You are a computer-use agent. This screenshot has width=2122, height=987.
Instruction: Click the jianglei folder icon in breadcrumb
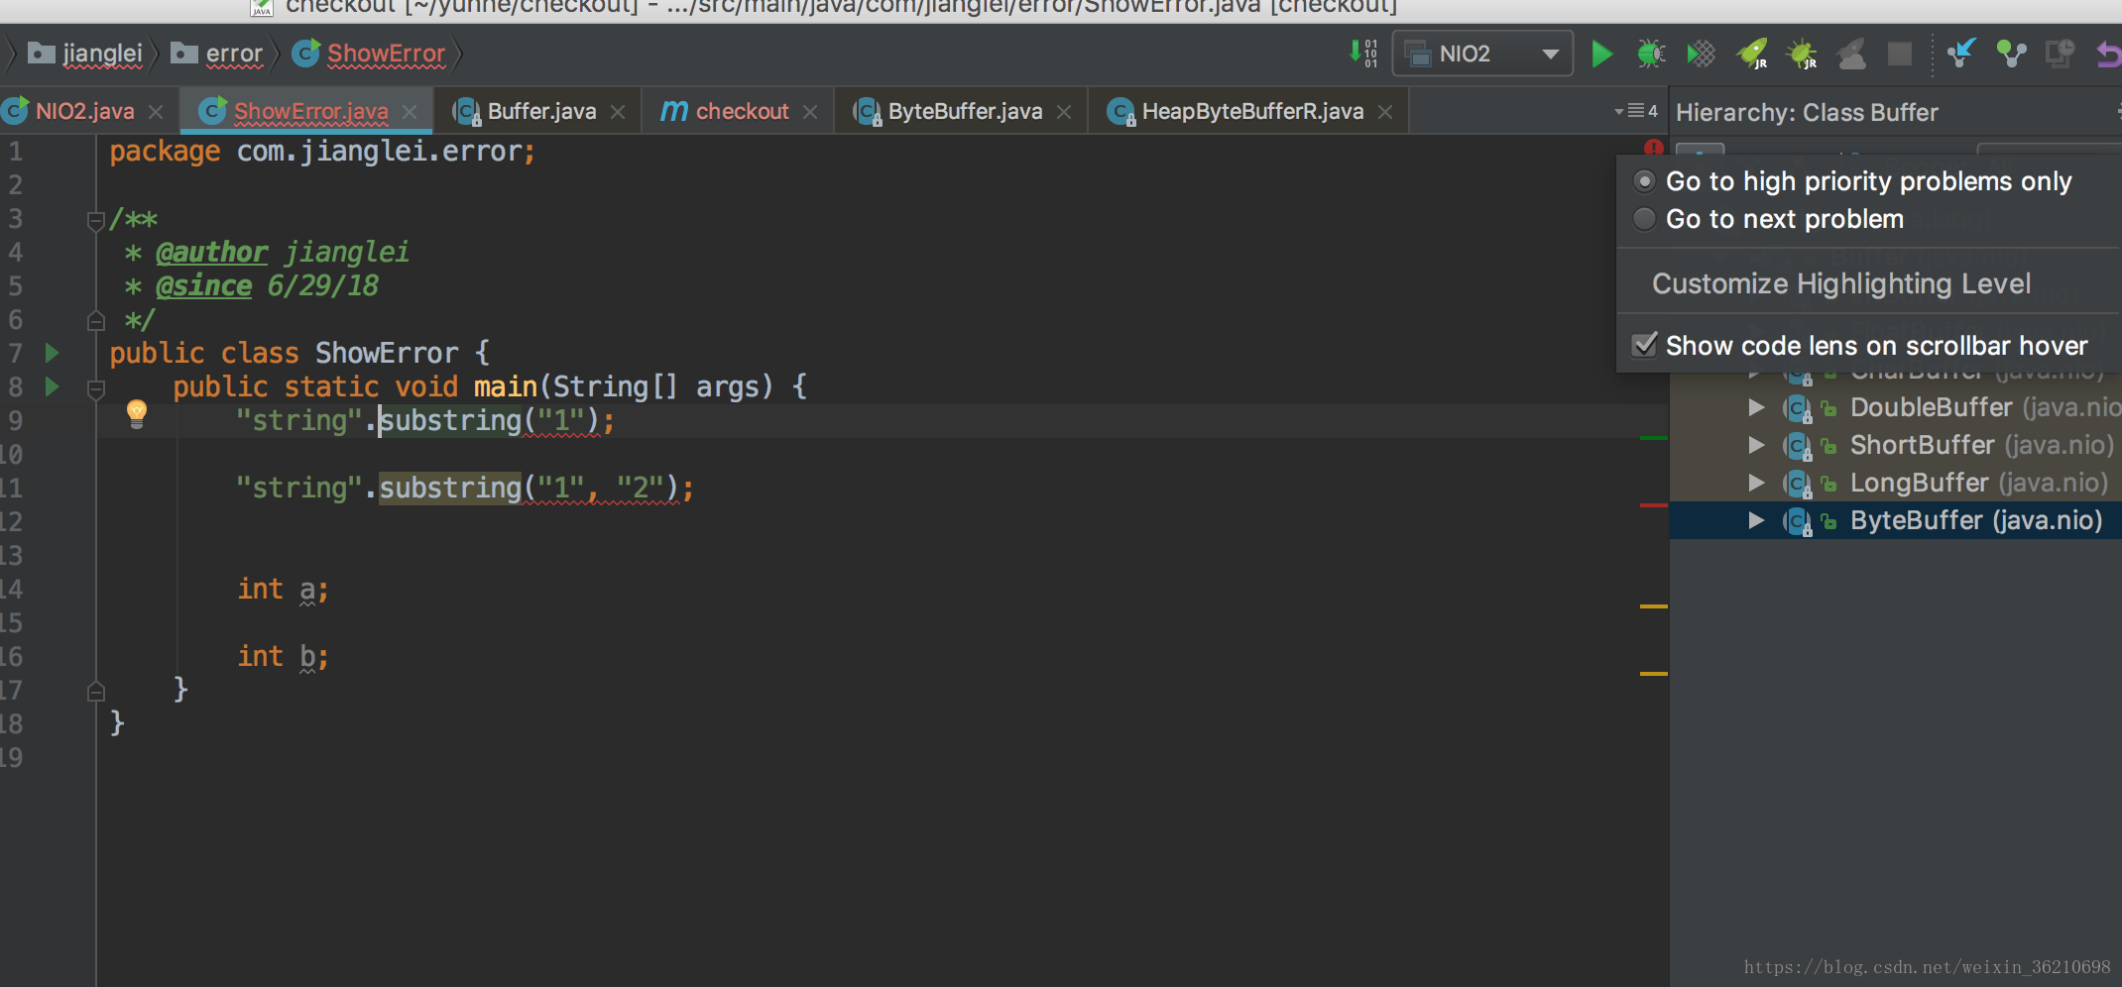pos(42,53)
